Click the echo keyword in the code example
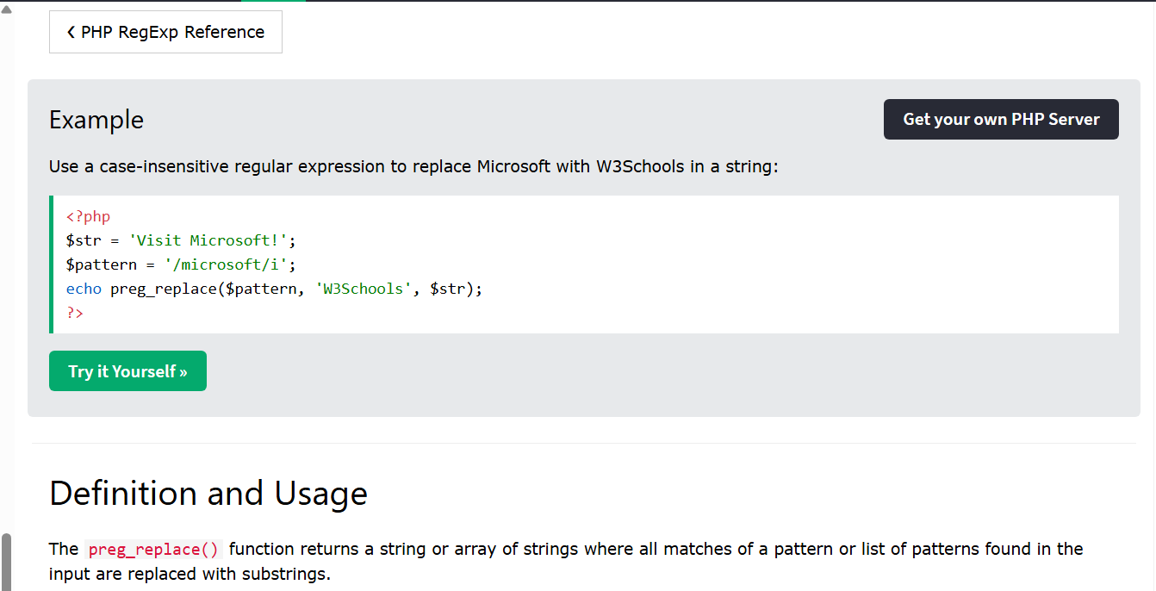 (84, 289)
